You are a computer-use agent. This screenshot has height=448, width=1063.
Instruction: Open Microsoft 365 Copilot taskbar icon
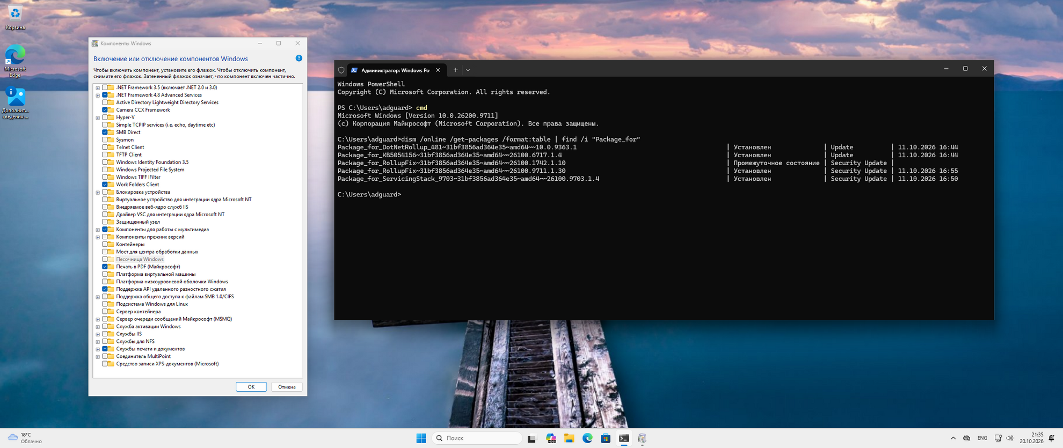click(551, 438)
